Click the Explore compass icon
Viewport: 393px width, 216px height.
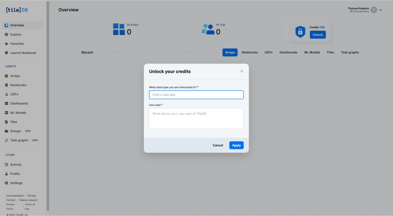[6, 35]
